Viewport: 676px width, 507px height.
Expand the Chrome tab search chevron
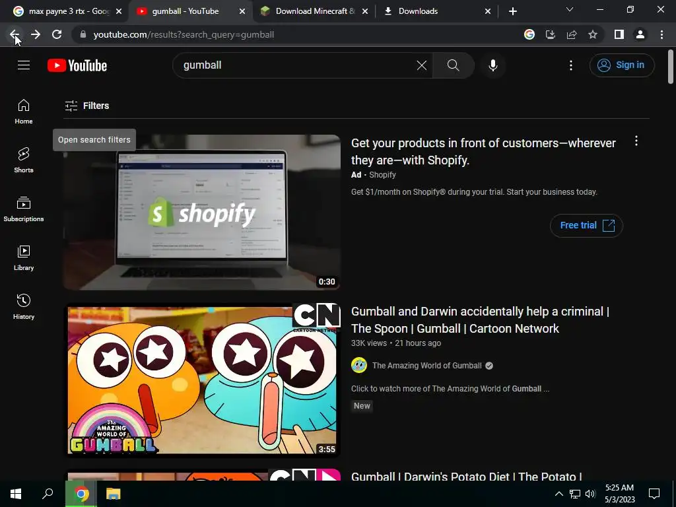pos(570,9)
